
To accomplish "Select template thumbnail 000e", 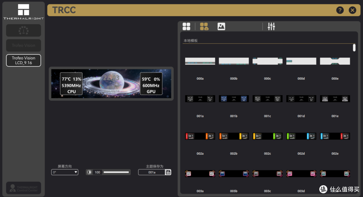I will coord(335,61).
